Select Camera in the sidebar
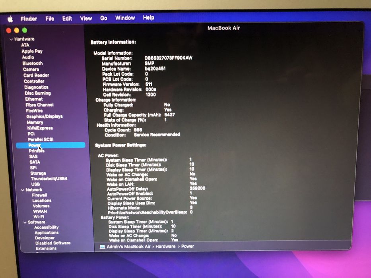 pyautogui.click(x=31, y=69)
